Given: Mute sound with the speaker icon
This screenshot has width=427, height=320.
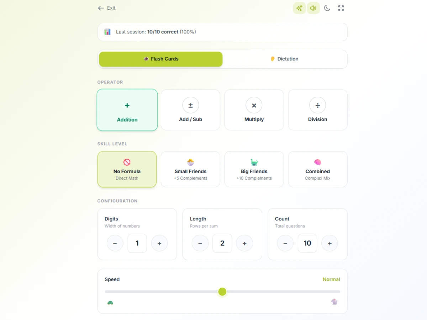Looking at the screenshot, I should click(313, 8).
